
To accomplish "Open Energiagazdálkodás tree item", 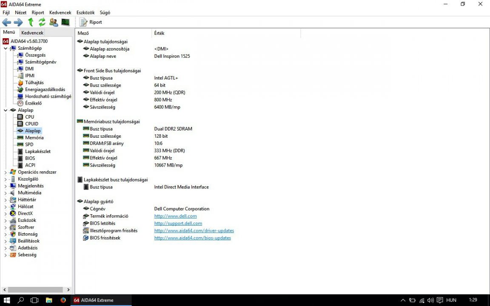I will pyautogui.click(x=45, y=89).
